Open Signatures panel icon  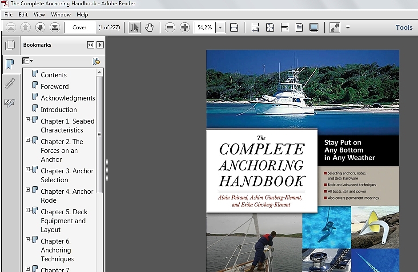click(10, 103)
